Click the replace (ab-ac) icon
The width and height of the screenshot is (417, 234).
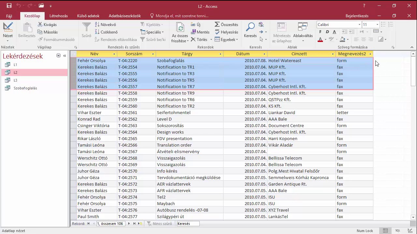click(x=261, y=24)
